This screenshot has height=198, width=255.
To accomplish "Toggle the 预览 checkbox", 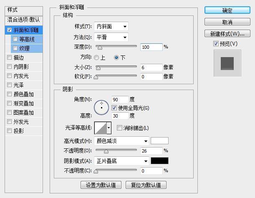I will (x=216, y=43).
